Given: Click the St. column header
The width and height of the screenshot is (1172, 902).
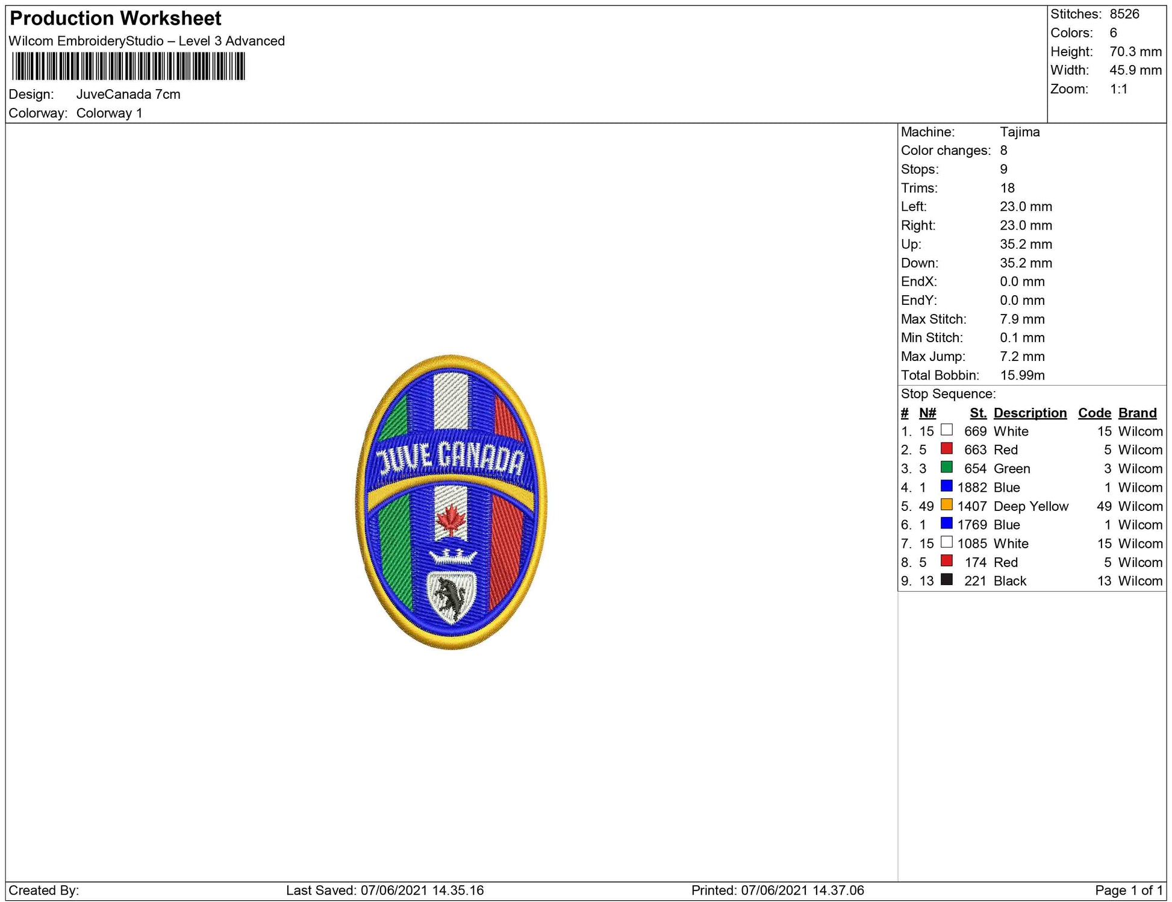Looking at the screenshot, I should pos(978,413).
